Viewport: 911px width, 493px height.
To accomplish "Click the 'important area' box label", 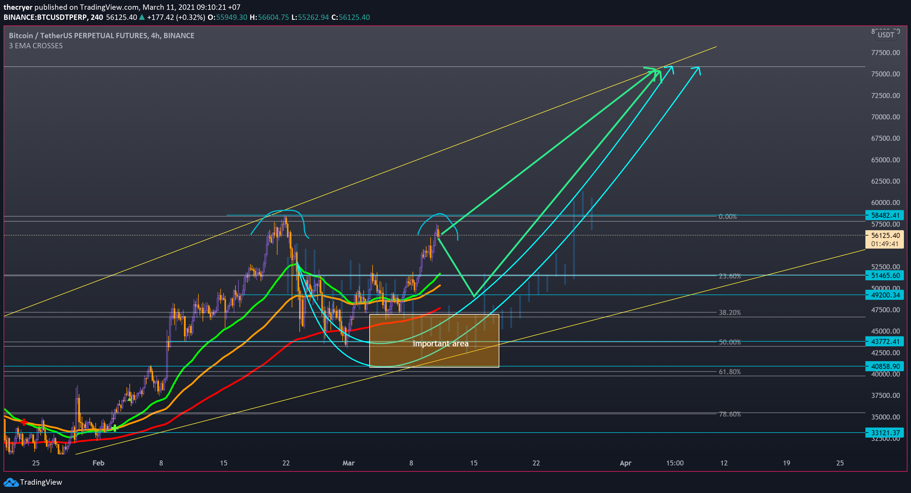I will click(441, 343).
